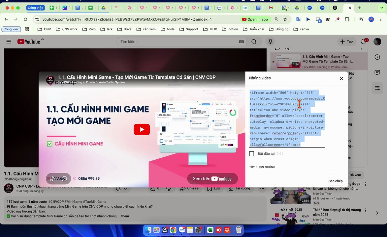This screenshot has width=387, height=237.
Task: Open Finder from the Dock
Action: pyautogui.click(x=148, y=230)
